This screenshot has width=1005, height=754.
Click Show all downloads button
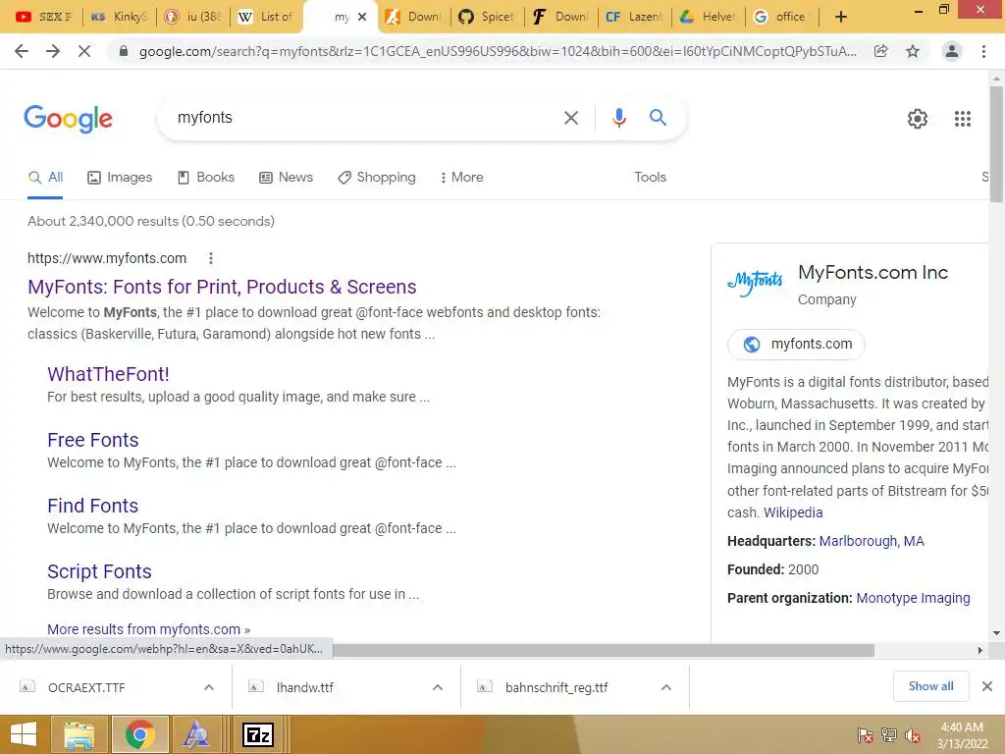[930, 686]
